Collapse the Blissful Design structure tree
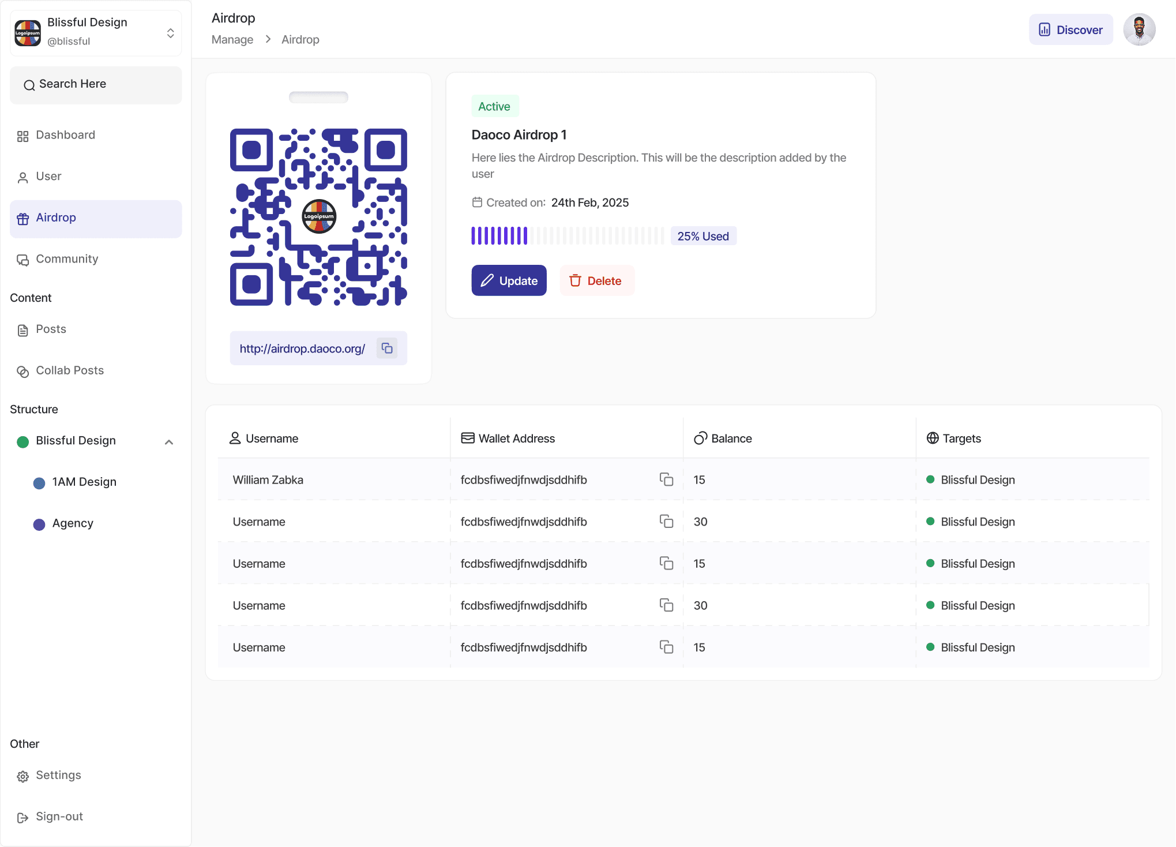Viewport: 1176px width, 847px height. [x=169, y=442]
